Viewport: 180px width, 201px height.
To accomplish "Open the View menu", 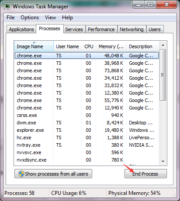I will pyautogui.click(x=50, y=18).
